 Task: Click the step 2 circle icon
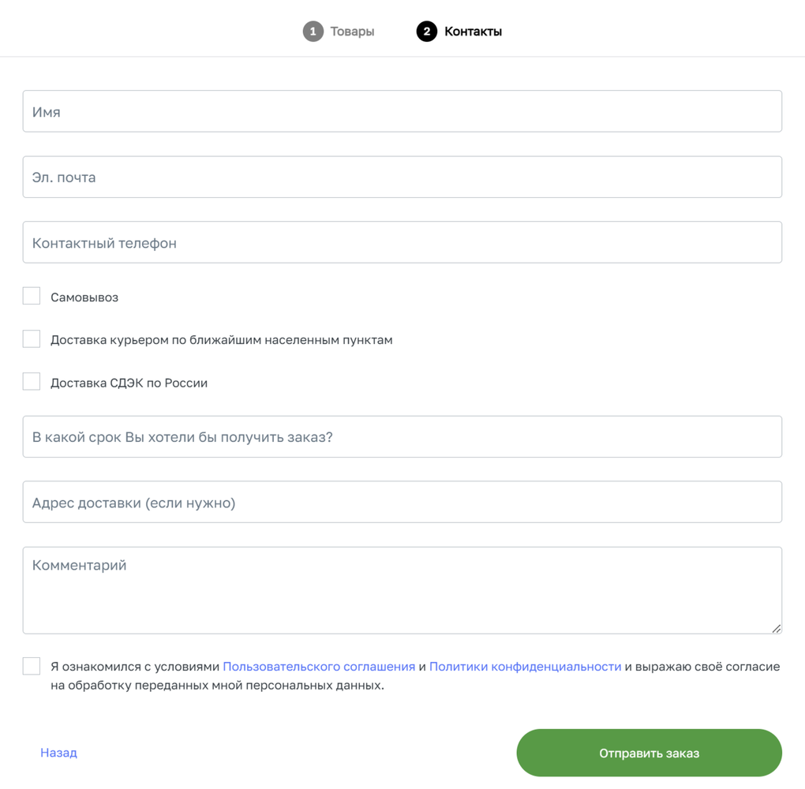point(426,32)
